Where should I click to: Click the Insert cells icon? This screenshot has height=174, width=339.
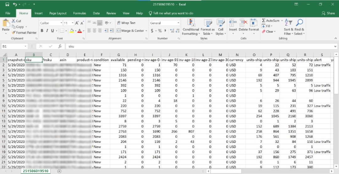pyautogui.click(x=233, y=23)
